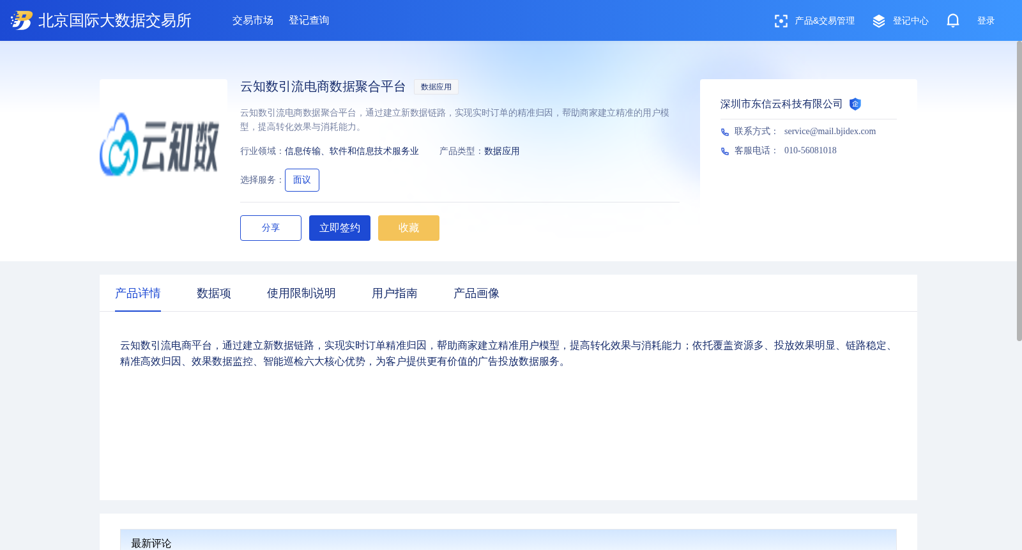Click product title 云知数引流电商数据聚合平台
Screen dimensions: 1022x550
(x=323, y=87)
